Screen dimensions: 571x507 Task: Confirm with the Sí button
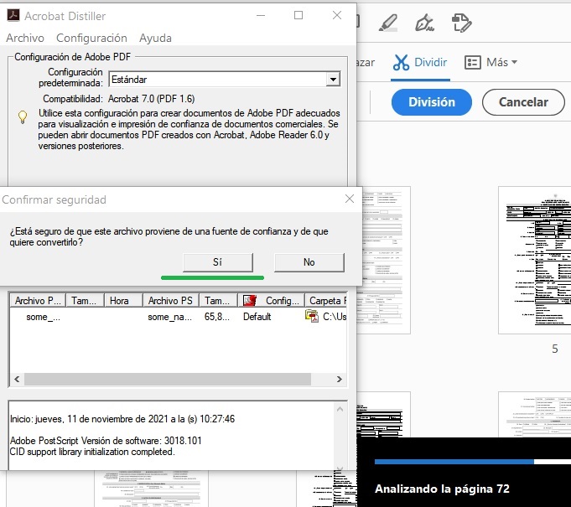pos(218,262)
